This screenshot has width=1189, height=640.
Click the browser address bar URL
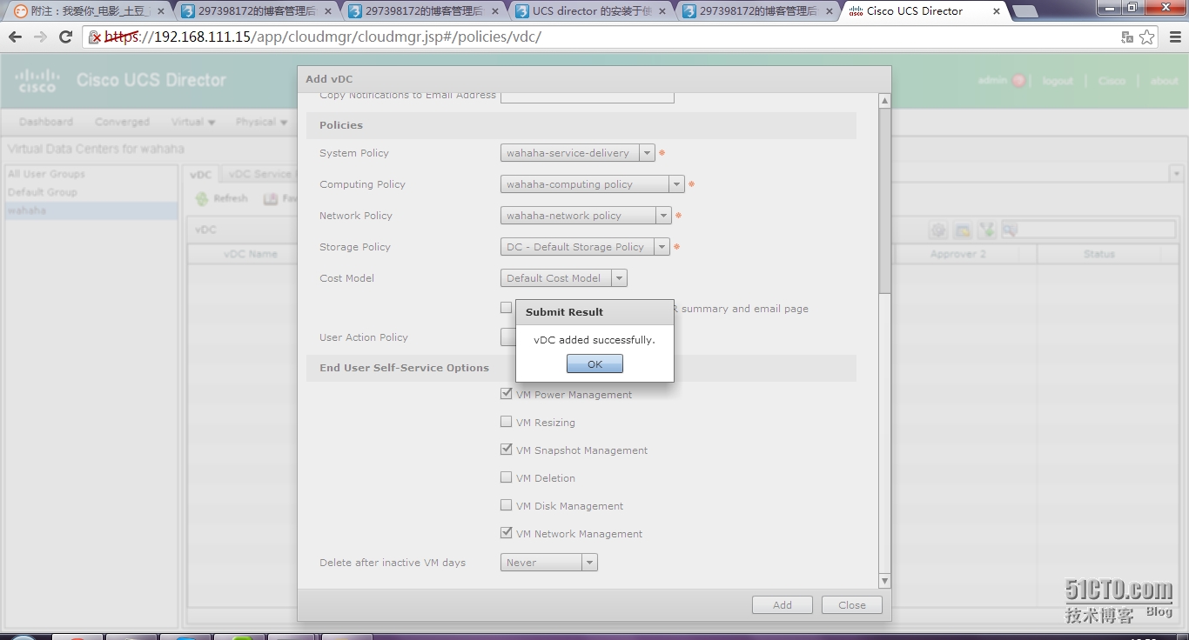coord(323,37)
